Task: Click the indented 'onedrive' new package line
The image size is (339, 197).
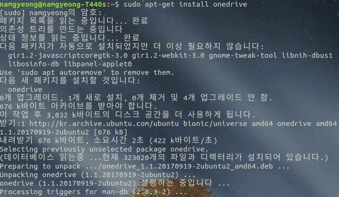Action: pos(25,90)
